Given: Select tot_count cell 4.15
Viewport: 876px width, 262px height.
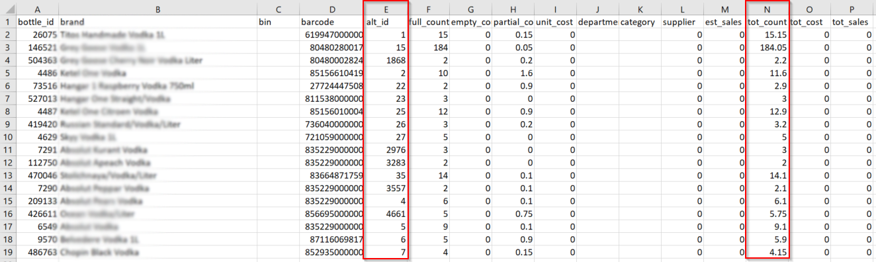Looking at the screenshot, I should [767, 252].
